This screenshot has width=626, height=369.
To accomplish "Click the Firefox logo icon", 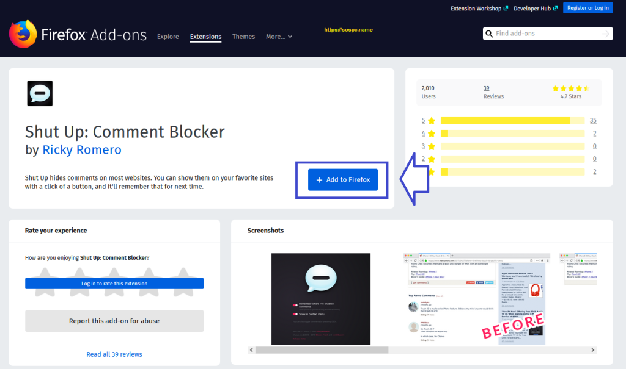I will point(23,34).
